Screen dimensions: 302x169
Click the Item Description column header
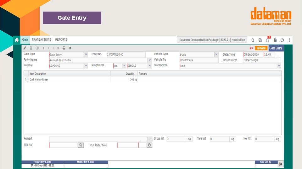69,74
